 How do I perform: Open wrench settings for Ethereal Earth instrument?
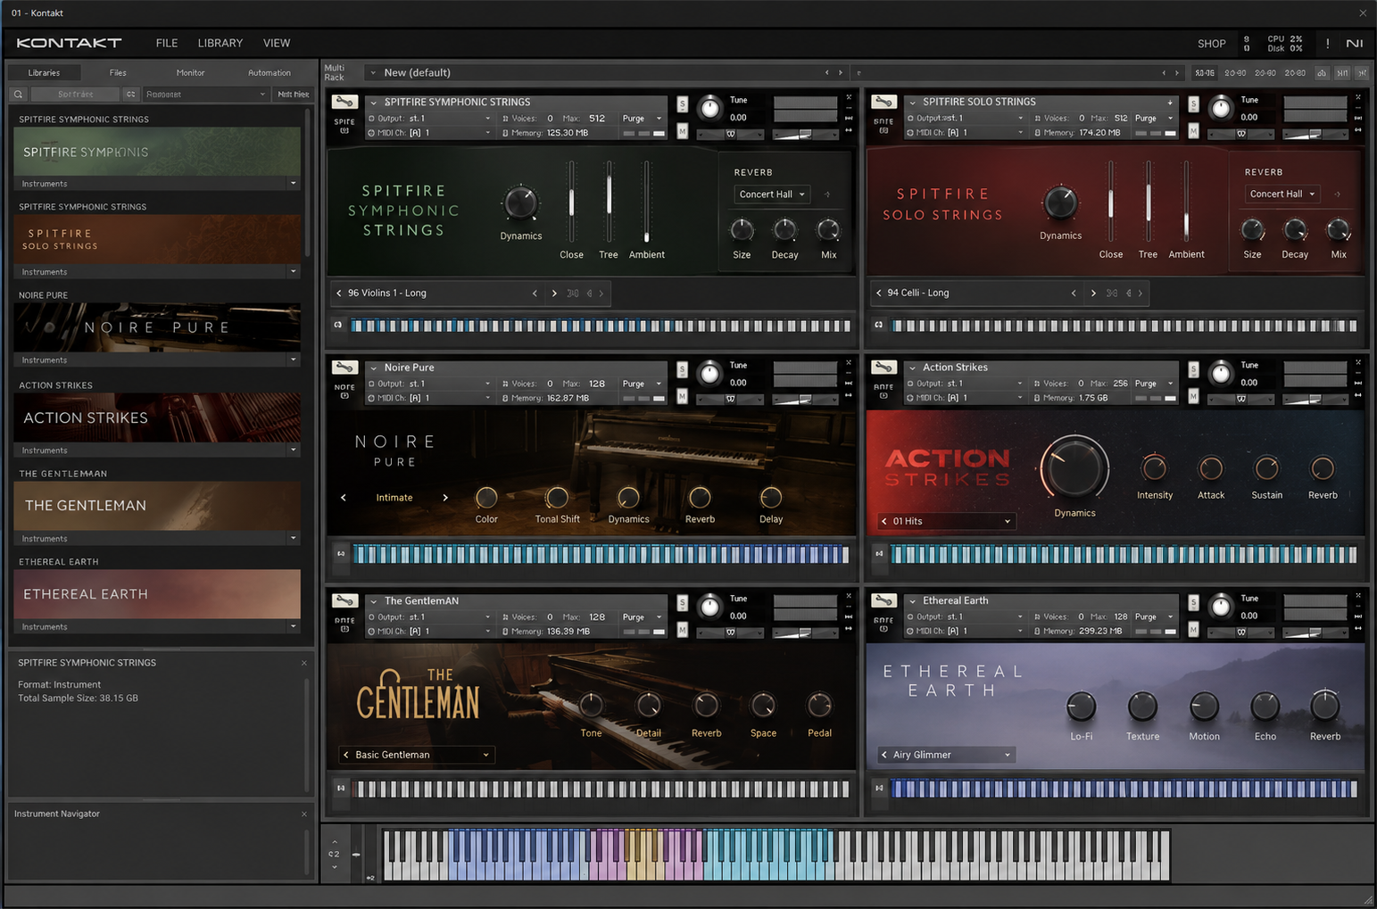pyautogui.click(x=883, y=600)
